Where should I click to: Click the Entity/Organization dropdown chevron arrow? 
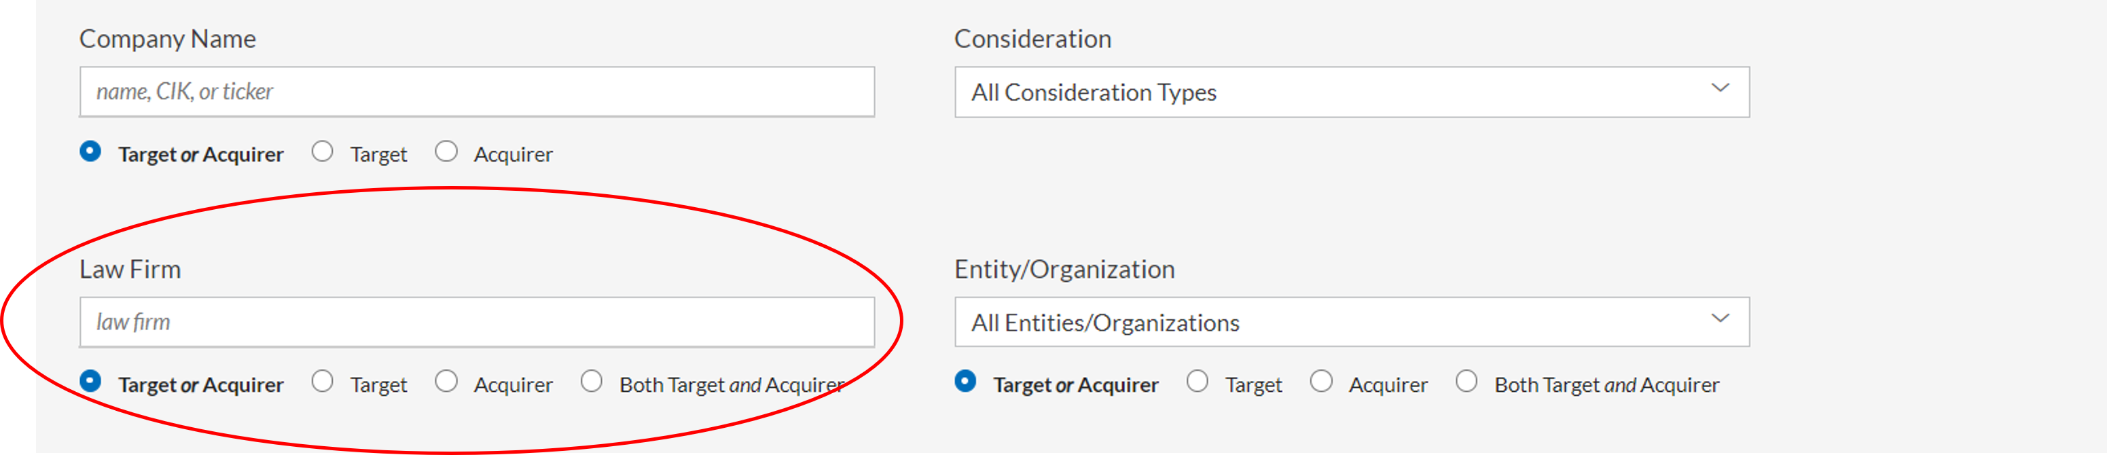(x=1720, y=318)
